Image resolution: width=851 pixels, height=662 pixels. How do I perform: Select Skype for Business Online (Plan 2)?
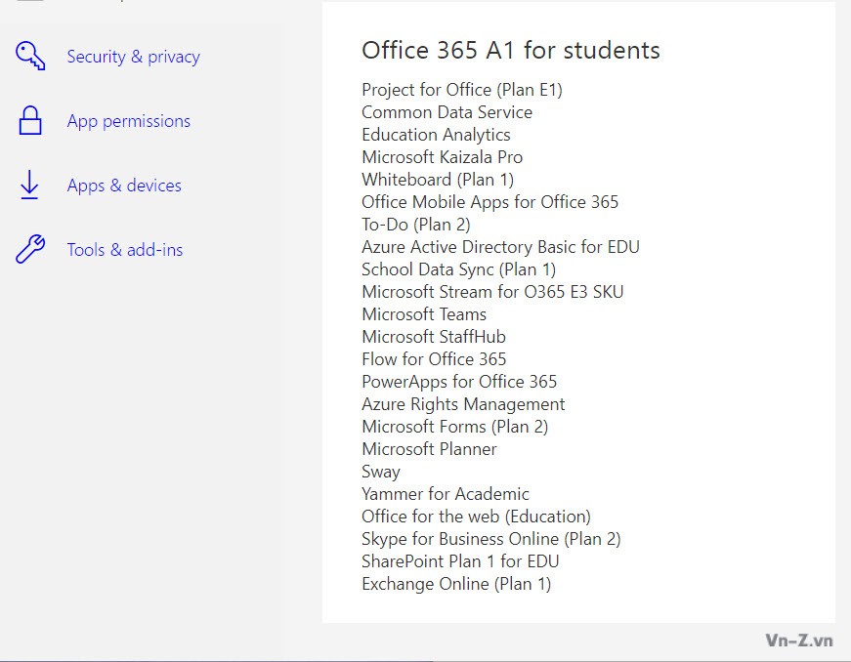click(x=491, y=539)
